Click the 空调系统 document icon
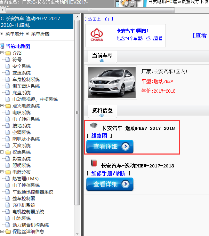Screen dimensions: 209x236 coord(8,132)
